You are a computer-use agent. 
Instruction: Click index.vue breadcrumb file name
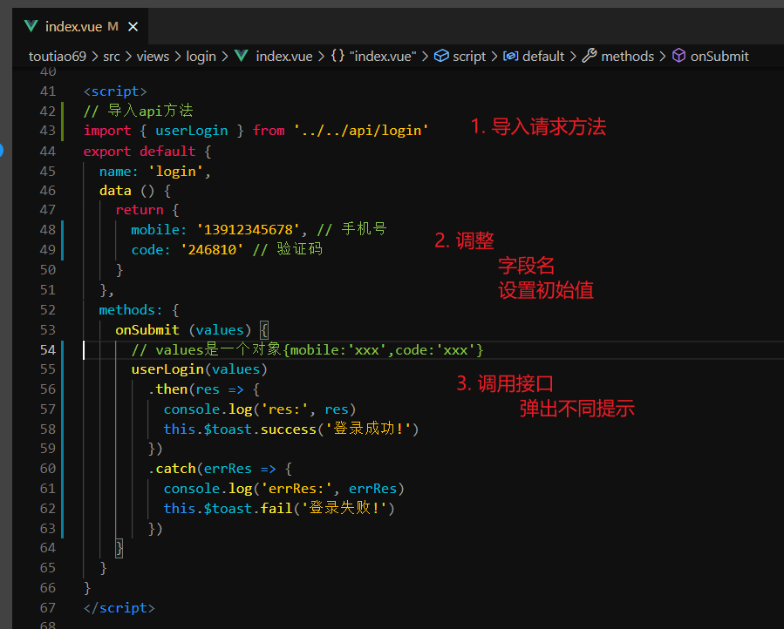284,57
